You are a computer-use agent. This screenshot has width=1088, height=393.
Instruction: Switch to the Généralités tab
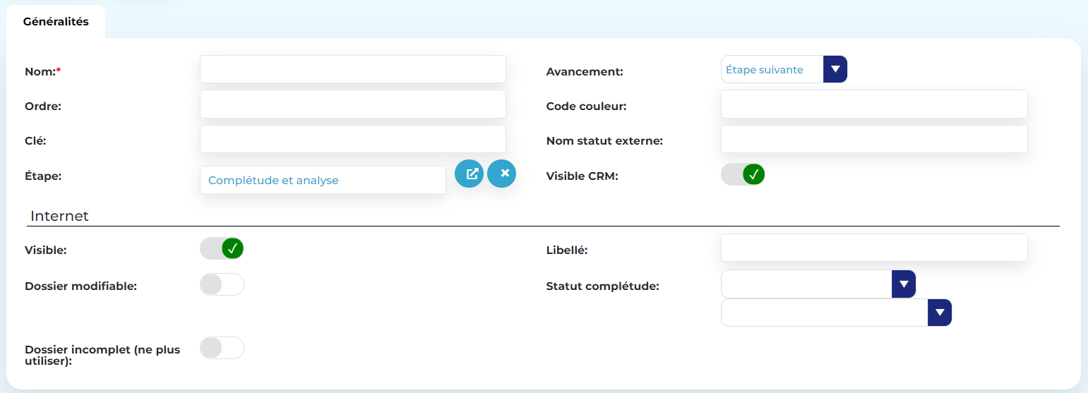point(56,22)
